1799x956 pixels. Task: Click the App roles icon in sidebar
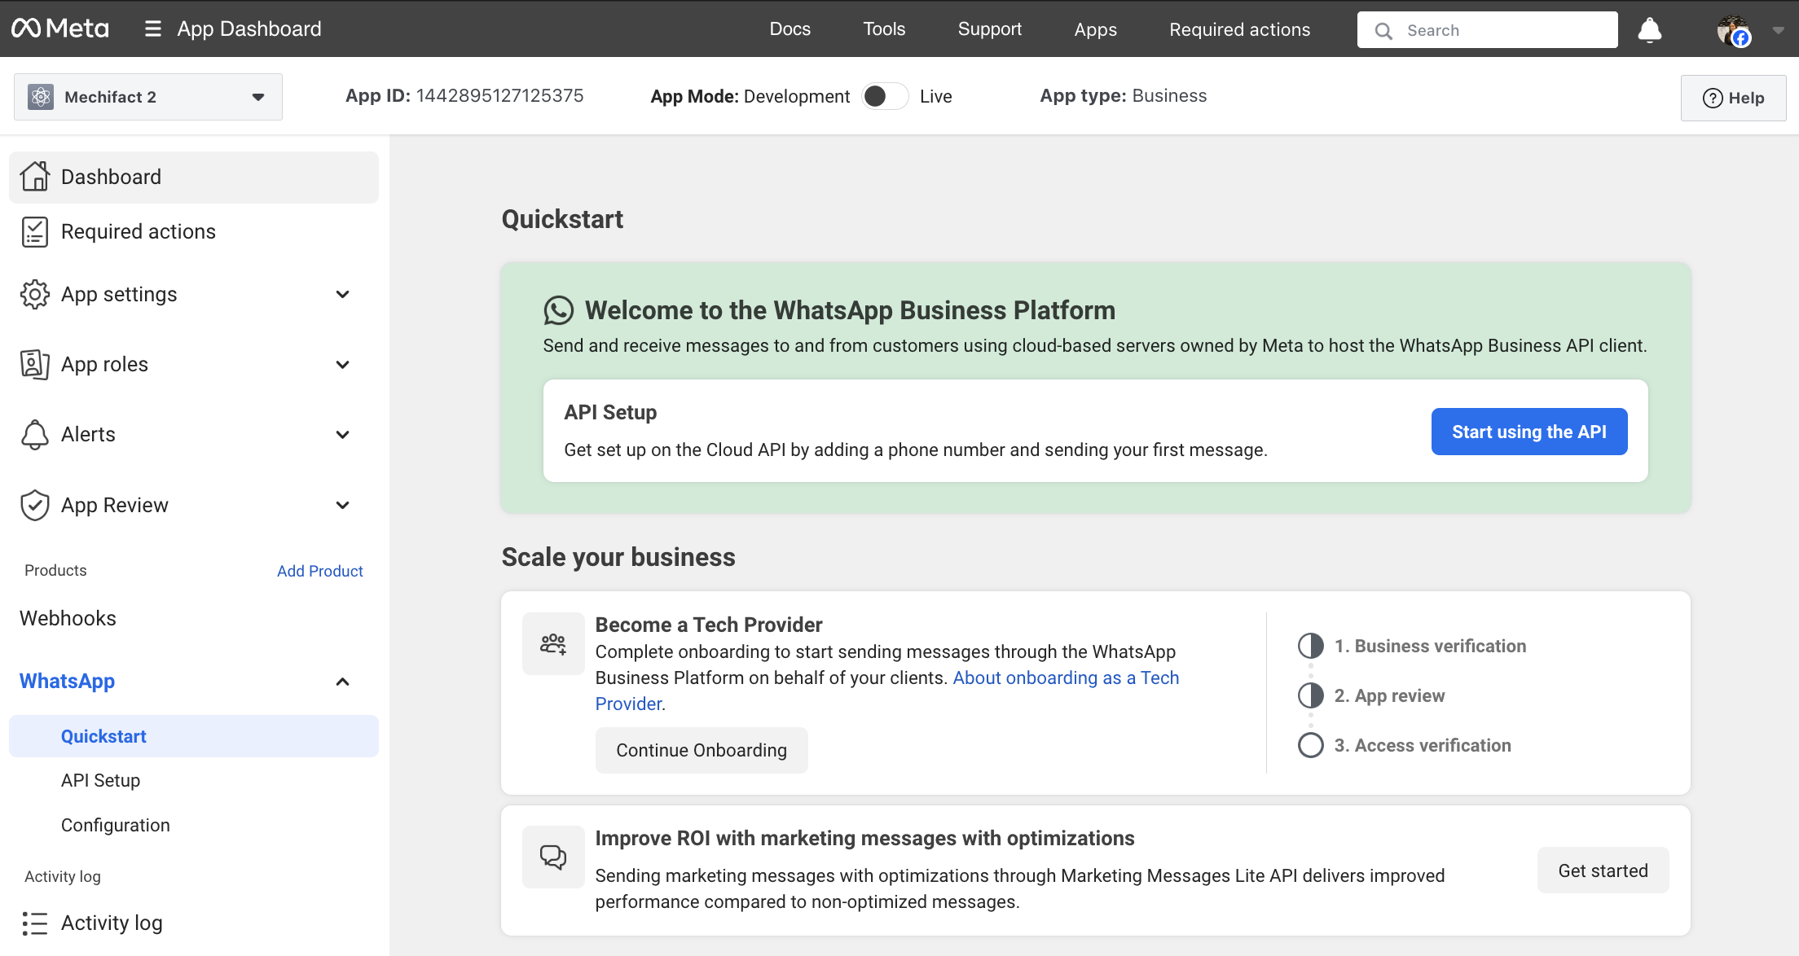tap(34, 364)
